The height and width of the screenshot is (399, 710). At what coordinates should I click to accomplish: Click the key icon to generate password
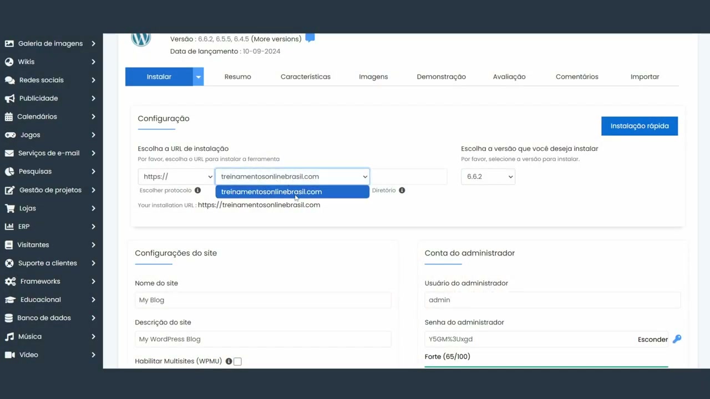pyautogui.click(x=677, y=339)
